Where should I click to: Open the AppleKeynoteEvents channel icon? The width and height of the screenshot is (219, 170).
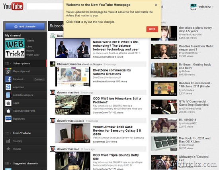click(x=8, y=111)
